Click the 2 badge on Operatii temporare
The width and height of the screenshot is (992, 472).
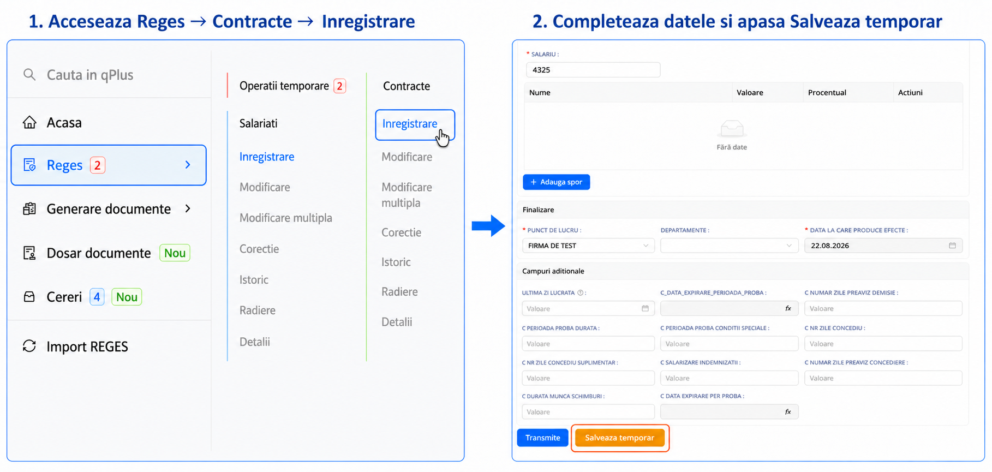[x=339, y=86]
